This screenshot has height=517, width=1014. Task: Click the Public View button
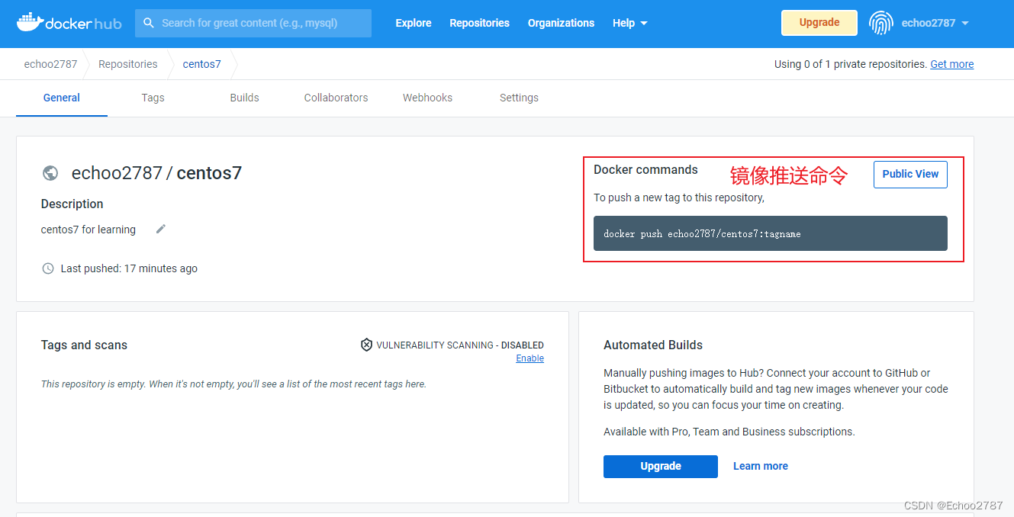[910, 174]
